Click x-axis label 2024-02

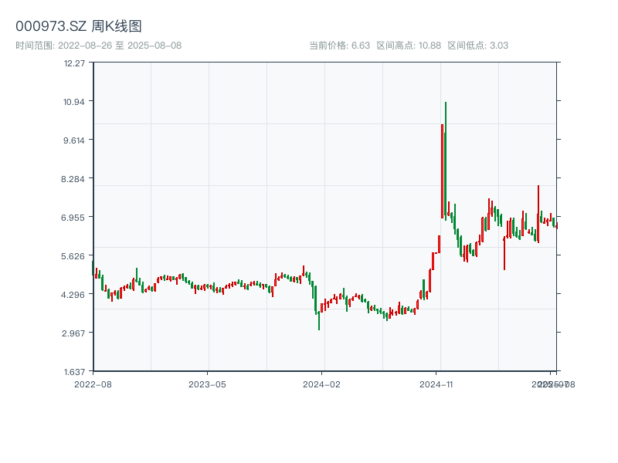[x=321, y=384]
